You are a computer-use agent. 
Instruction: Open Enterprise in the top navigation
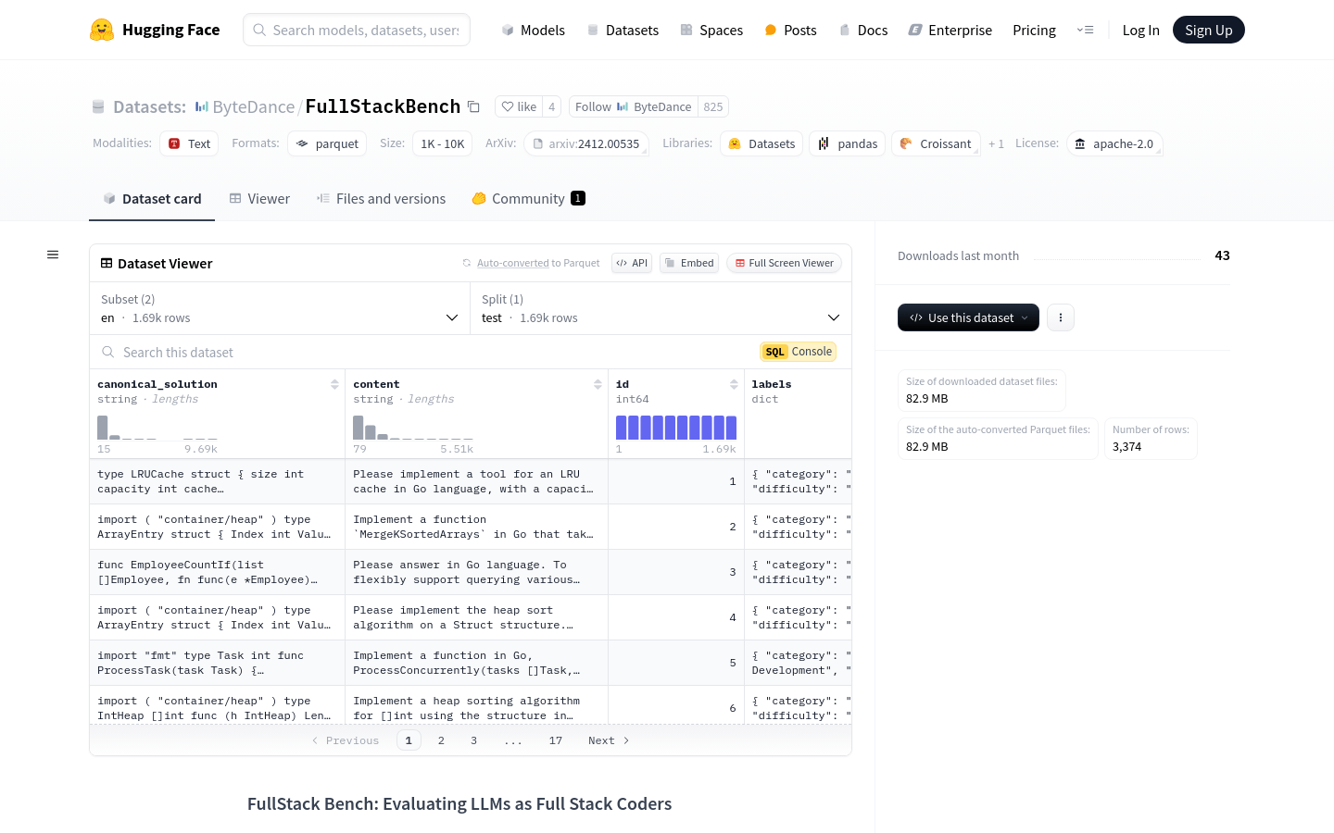(x=950, y=30)
